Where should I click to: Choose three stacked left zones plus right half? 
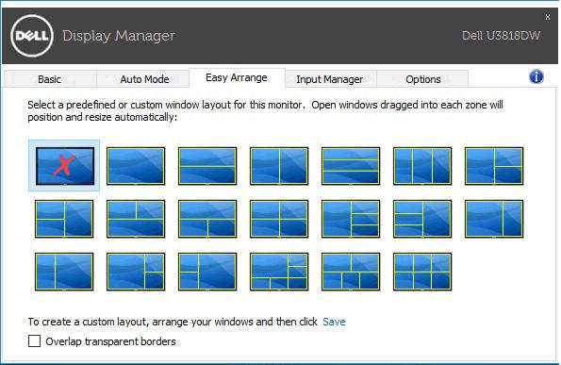coord(422,219)
